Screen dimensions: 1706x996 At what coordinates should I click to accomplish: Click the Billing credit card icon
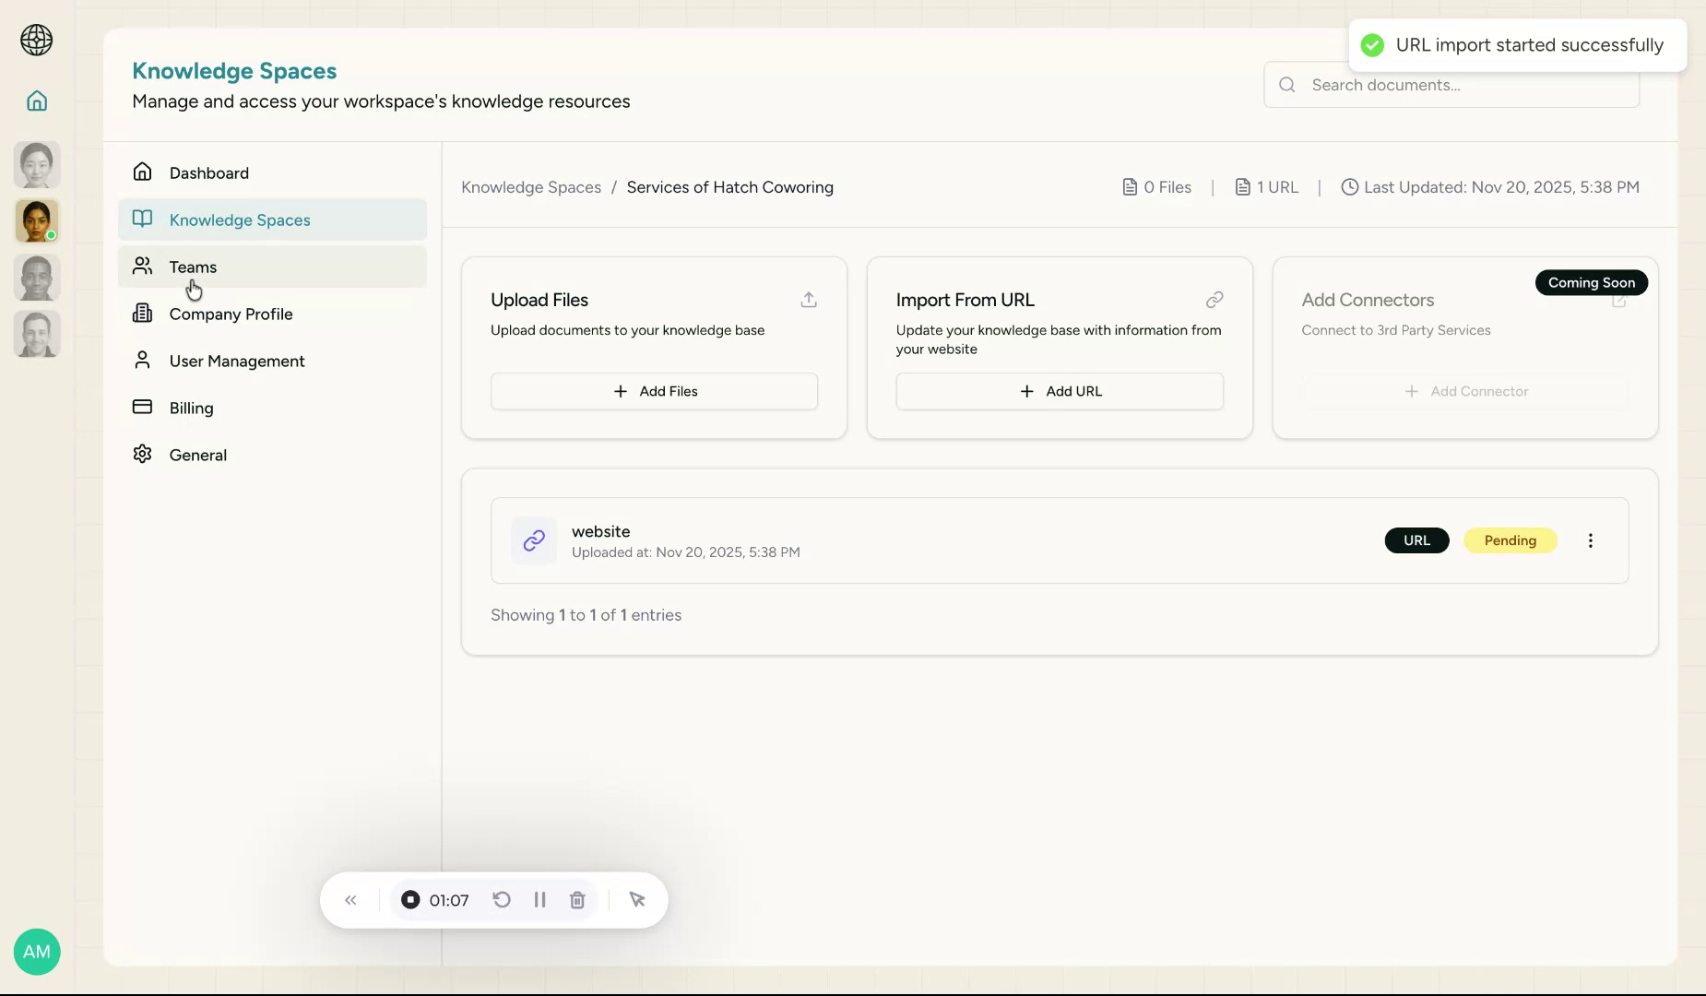(x=143, y=407)
